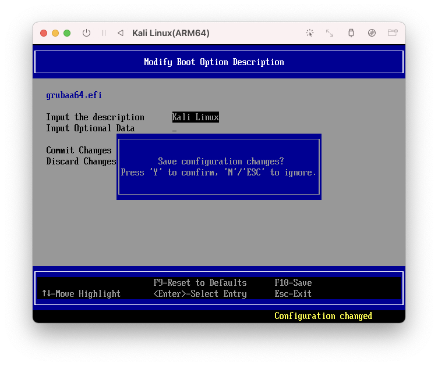Select Discard Changes entry
This screenshot has width=438, height=366.
pos(81,162)
